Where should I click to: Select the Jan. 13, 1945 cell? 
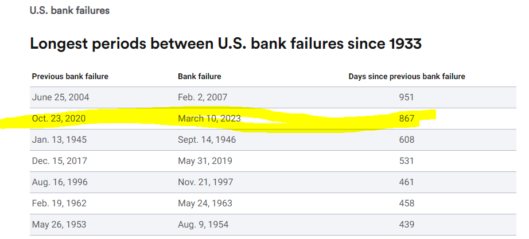coord(59,140)
